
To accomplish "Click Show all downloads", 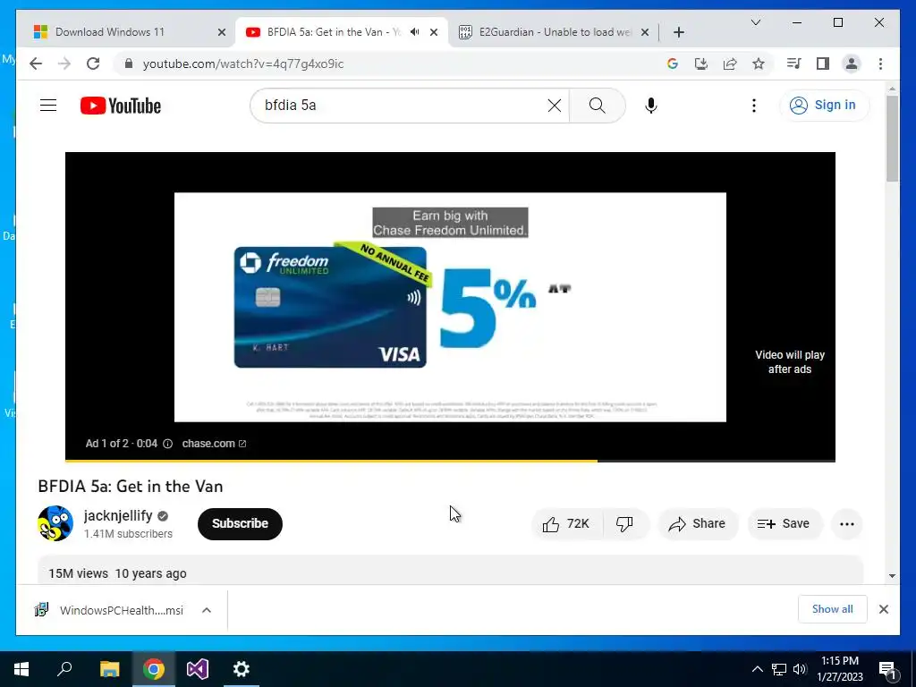I will [833, 609].
